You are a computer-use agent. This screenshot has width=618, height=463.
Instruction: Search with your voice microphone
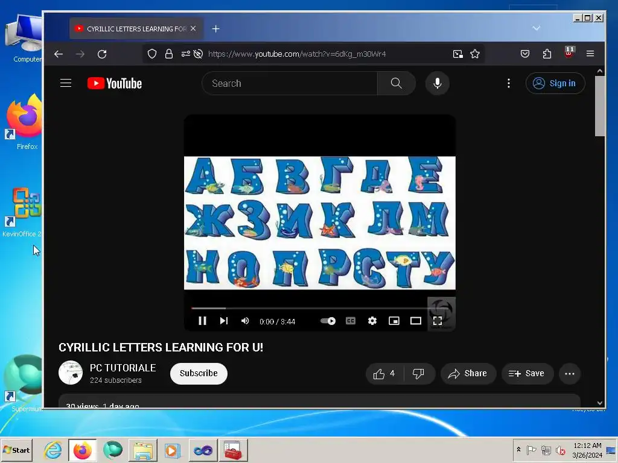pyautogui.click(x=438, y=83)
